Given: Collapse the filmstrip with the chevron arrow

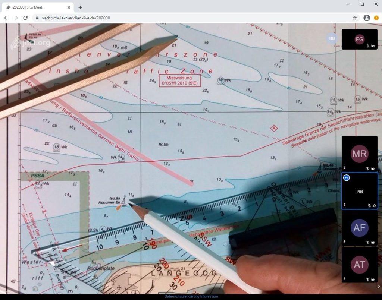Looking at the screenshot, I should click(x=379, y=286).
